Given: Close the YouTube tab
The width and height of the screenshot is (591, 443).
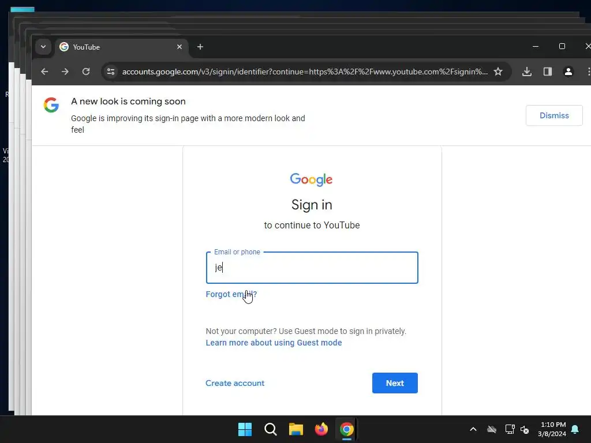Looking at the screenshot, I should tap(179, 47).
